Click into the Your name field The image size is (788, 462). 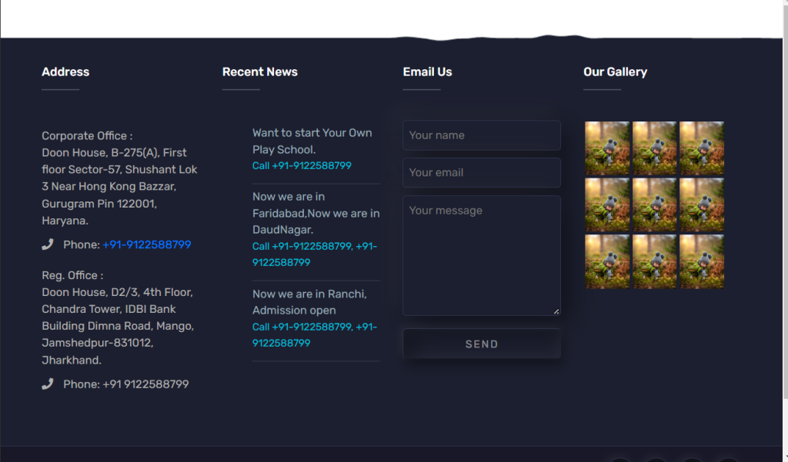click(481, 135)
